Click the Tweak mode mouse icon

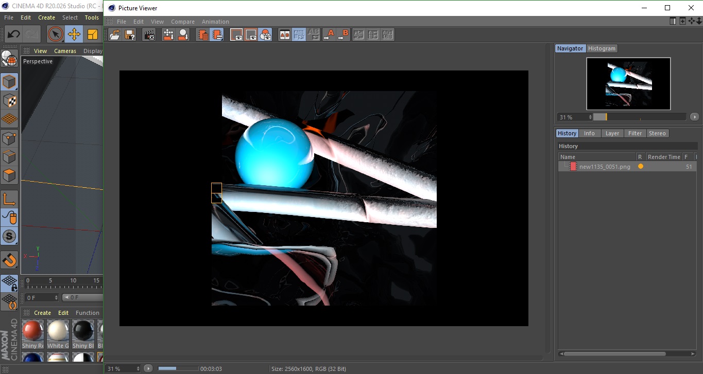click(x=9, y=218)
